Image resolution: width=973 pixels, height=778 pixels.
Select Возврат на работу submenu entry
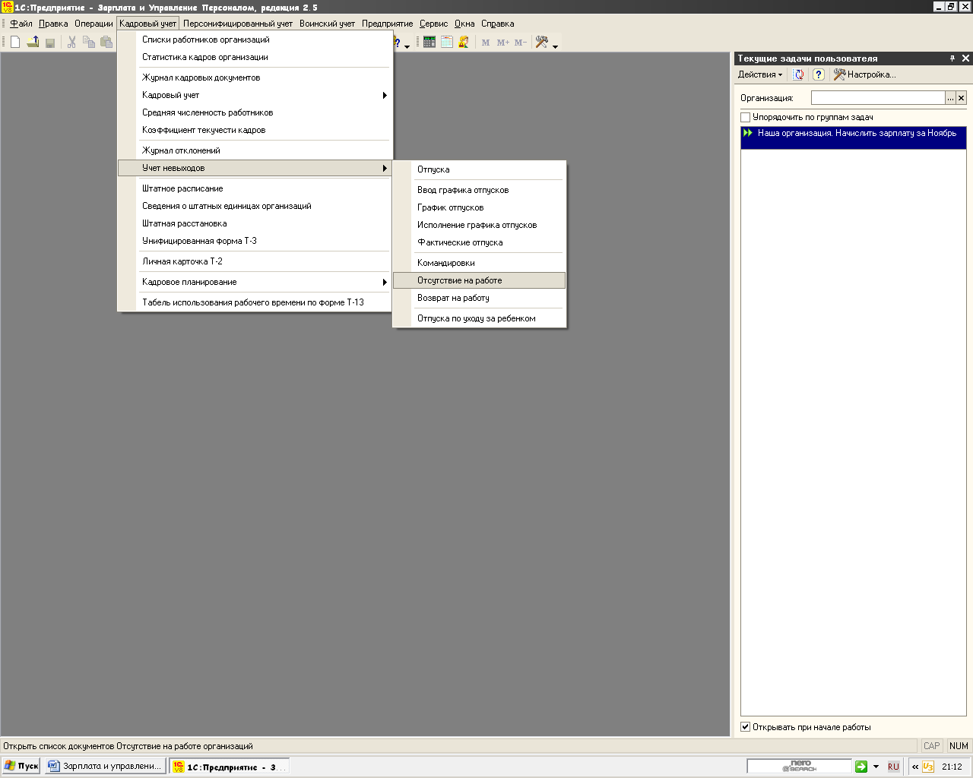pos(480,298)
